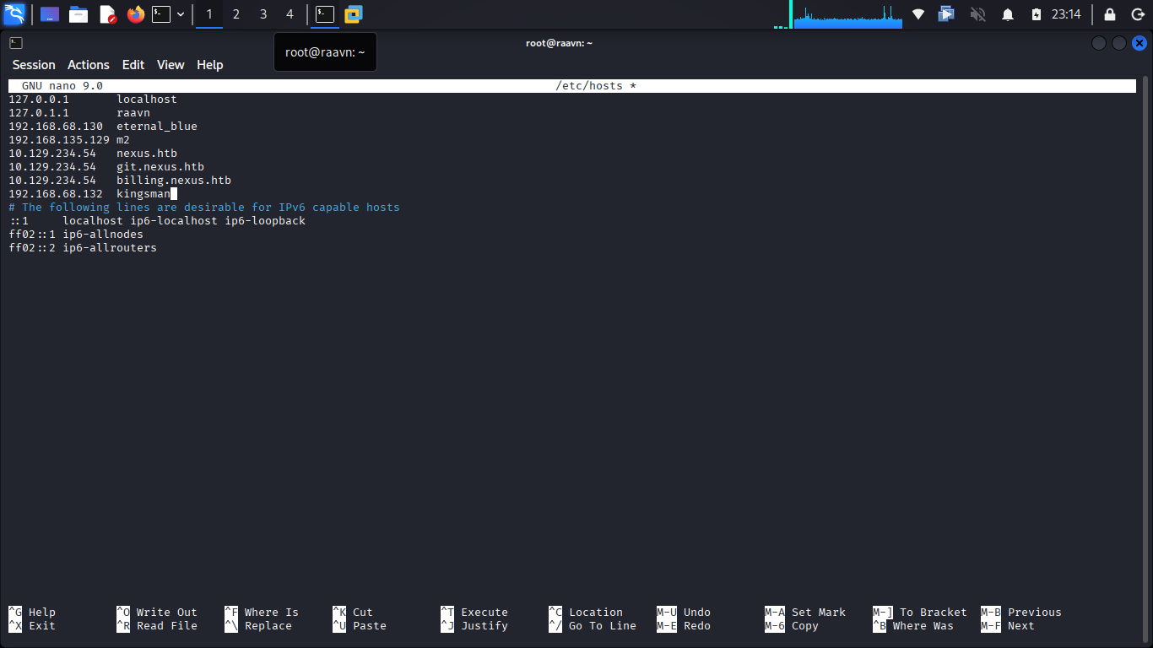Open the Session menu
The height and width of the screenshot is (648, 1153).
[x=34, y=65]
